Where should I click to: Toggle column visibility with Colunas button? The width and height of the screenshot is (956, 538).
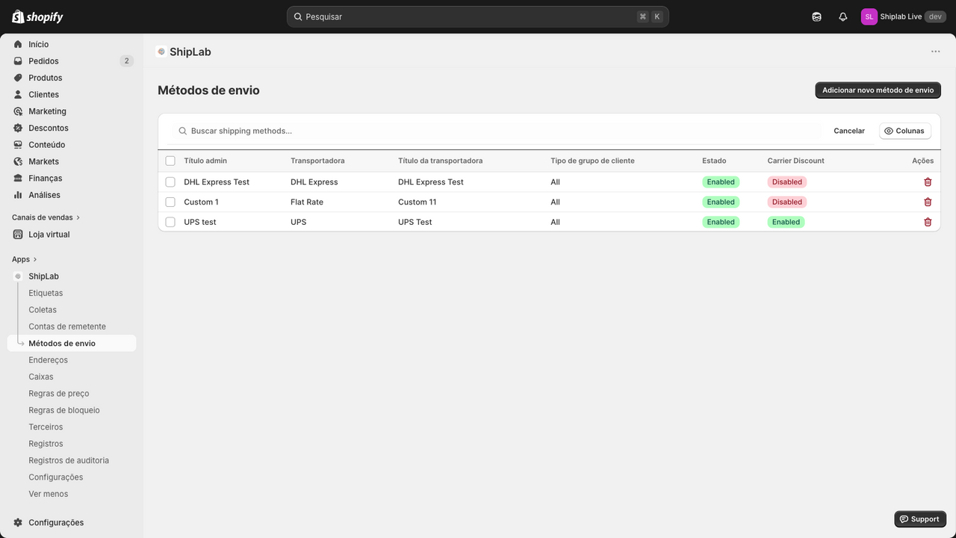click(904, 131)
